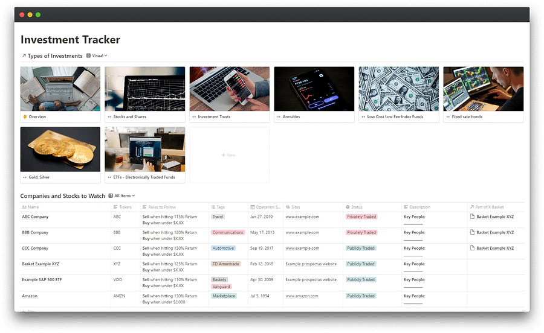Click the Vanguard tag
The height and width of the screenshot is (333, 544).
click(x=221, y=287)
